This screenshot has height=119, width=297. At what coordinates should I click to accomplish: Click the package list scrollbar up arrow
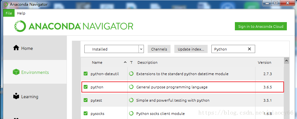click(287, 61)
